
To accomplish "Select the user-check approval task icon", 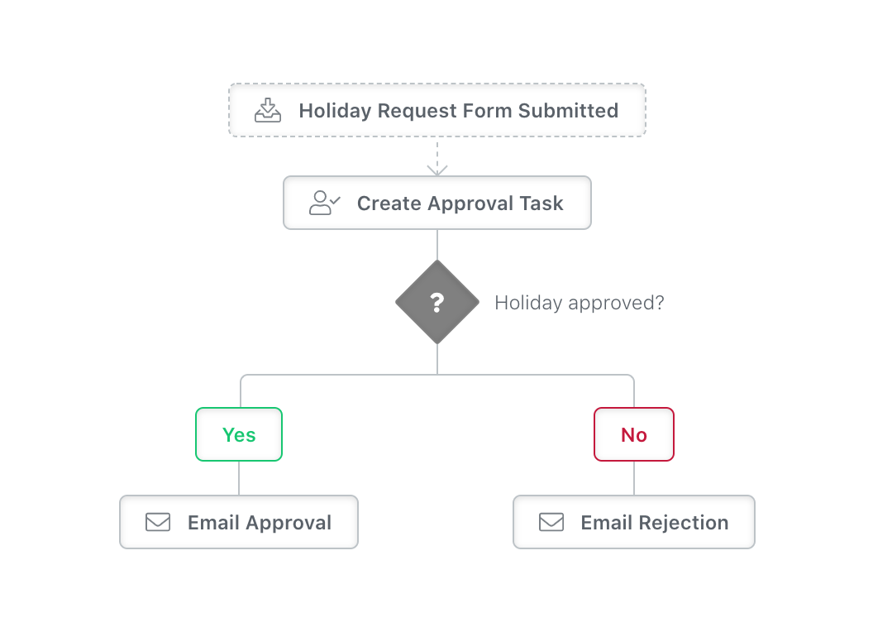I will click(x=325, y=203).
